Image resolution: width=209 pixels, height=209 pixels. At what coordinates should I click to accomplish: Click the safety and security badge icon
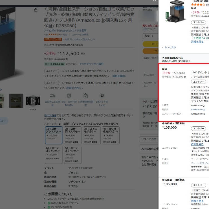tap(69, 96)
